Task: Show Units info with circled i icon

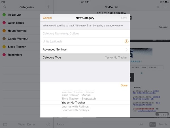Action: point(126,41)
